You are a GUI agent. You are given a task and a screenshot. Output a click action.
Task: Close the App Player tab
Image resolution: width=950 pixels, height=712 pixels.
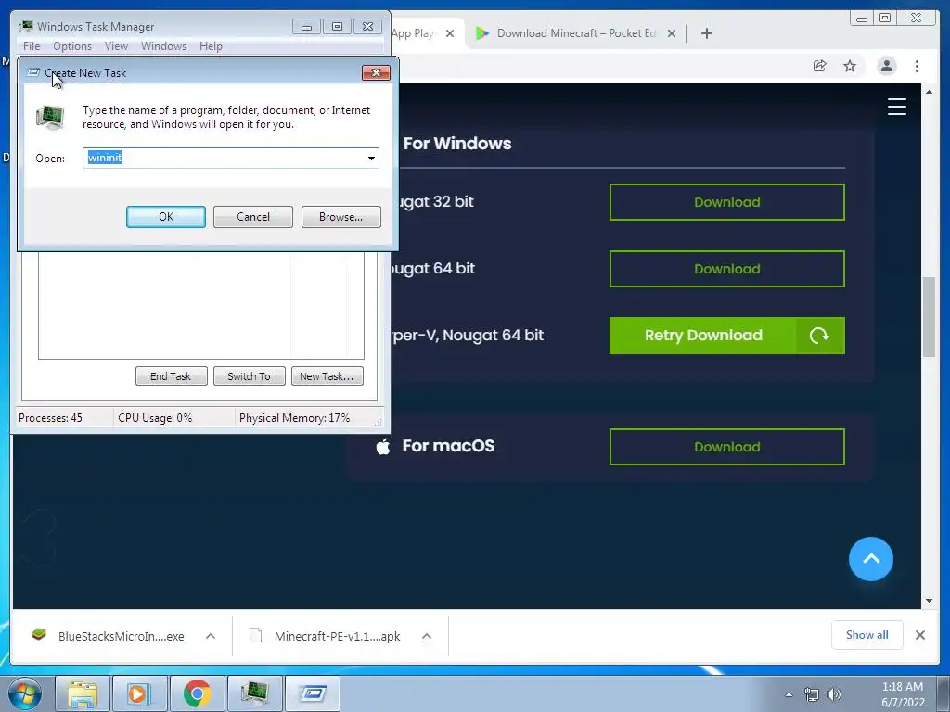tap(450, 33)
